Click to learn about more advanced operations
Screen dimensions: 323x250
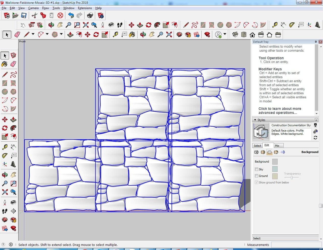tap(280, 111)
